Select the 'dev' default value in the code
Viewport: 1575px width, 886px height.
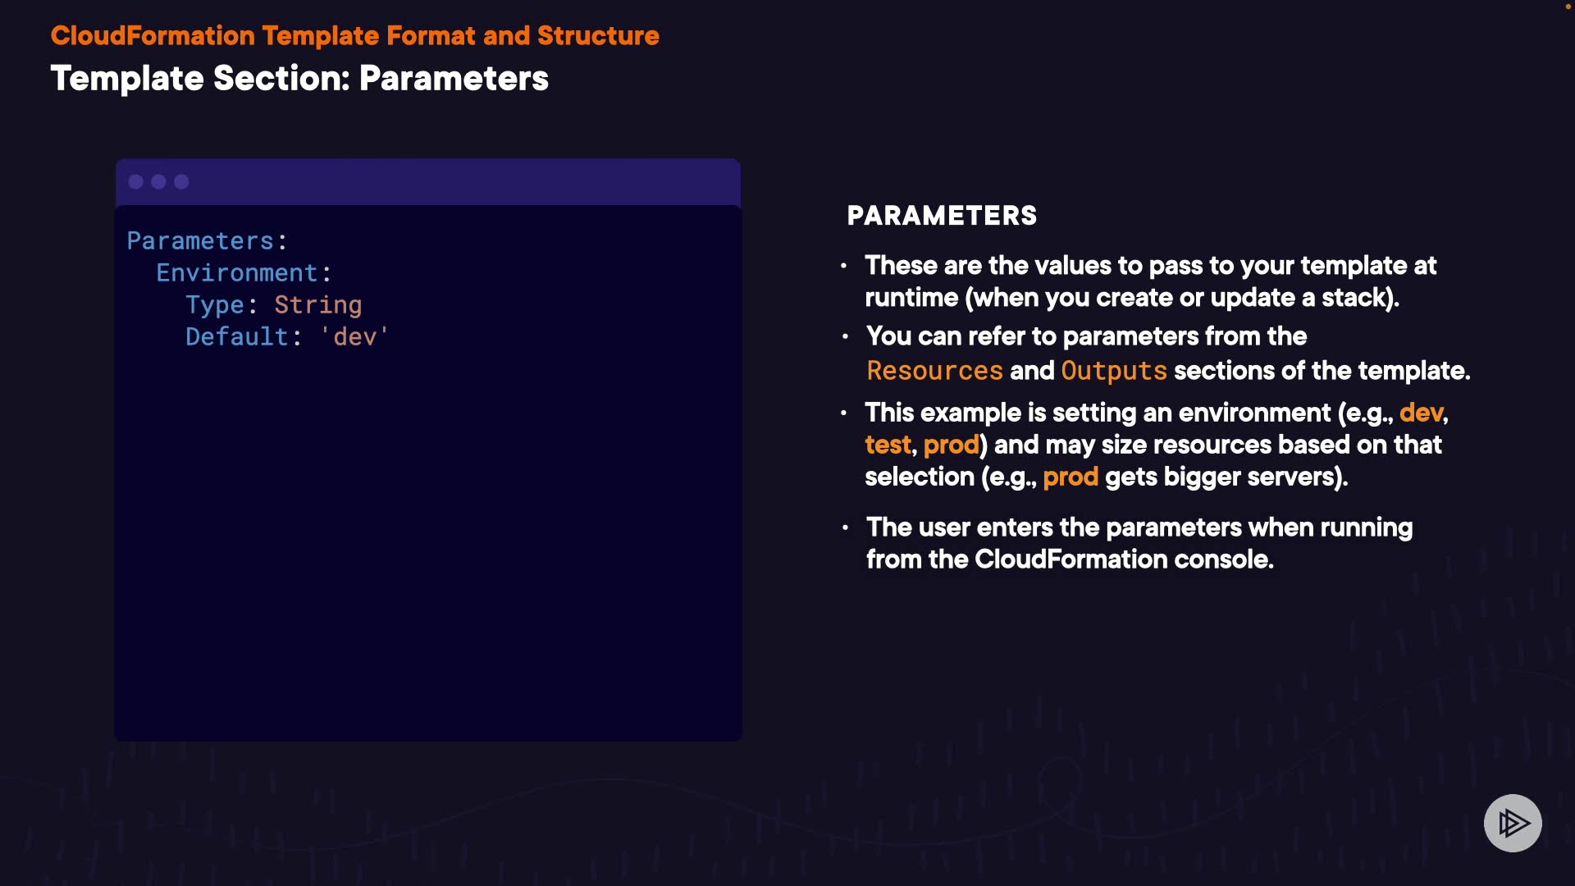tap(354, 336)
